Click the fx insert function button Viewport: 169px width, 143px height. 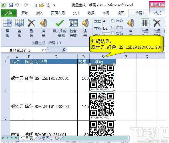(64, 50)
